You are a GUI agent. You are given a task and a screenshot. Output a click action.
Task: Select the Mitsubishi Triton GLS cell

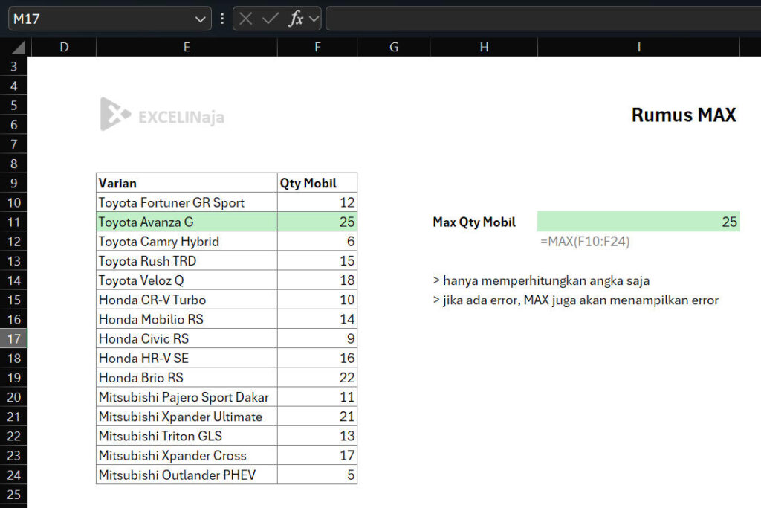tap(187, 436)
